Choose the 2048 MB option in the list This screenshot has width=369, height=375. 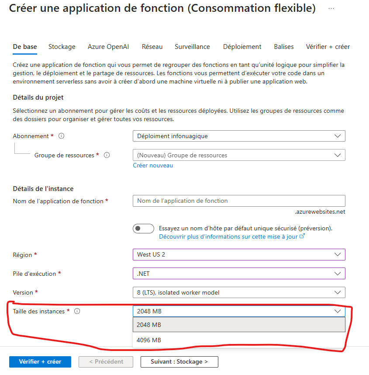pyautogui.click(x=239, y=325)
